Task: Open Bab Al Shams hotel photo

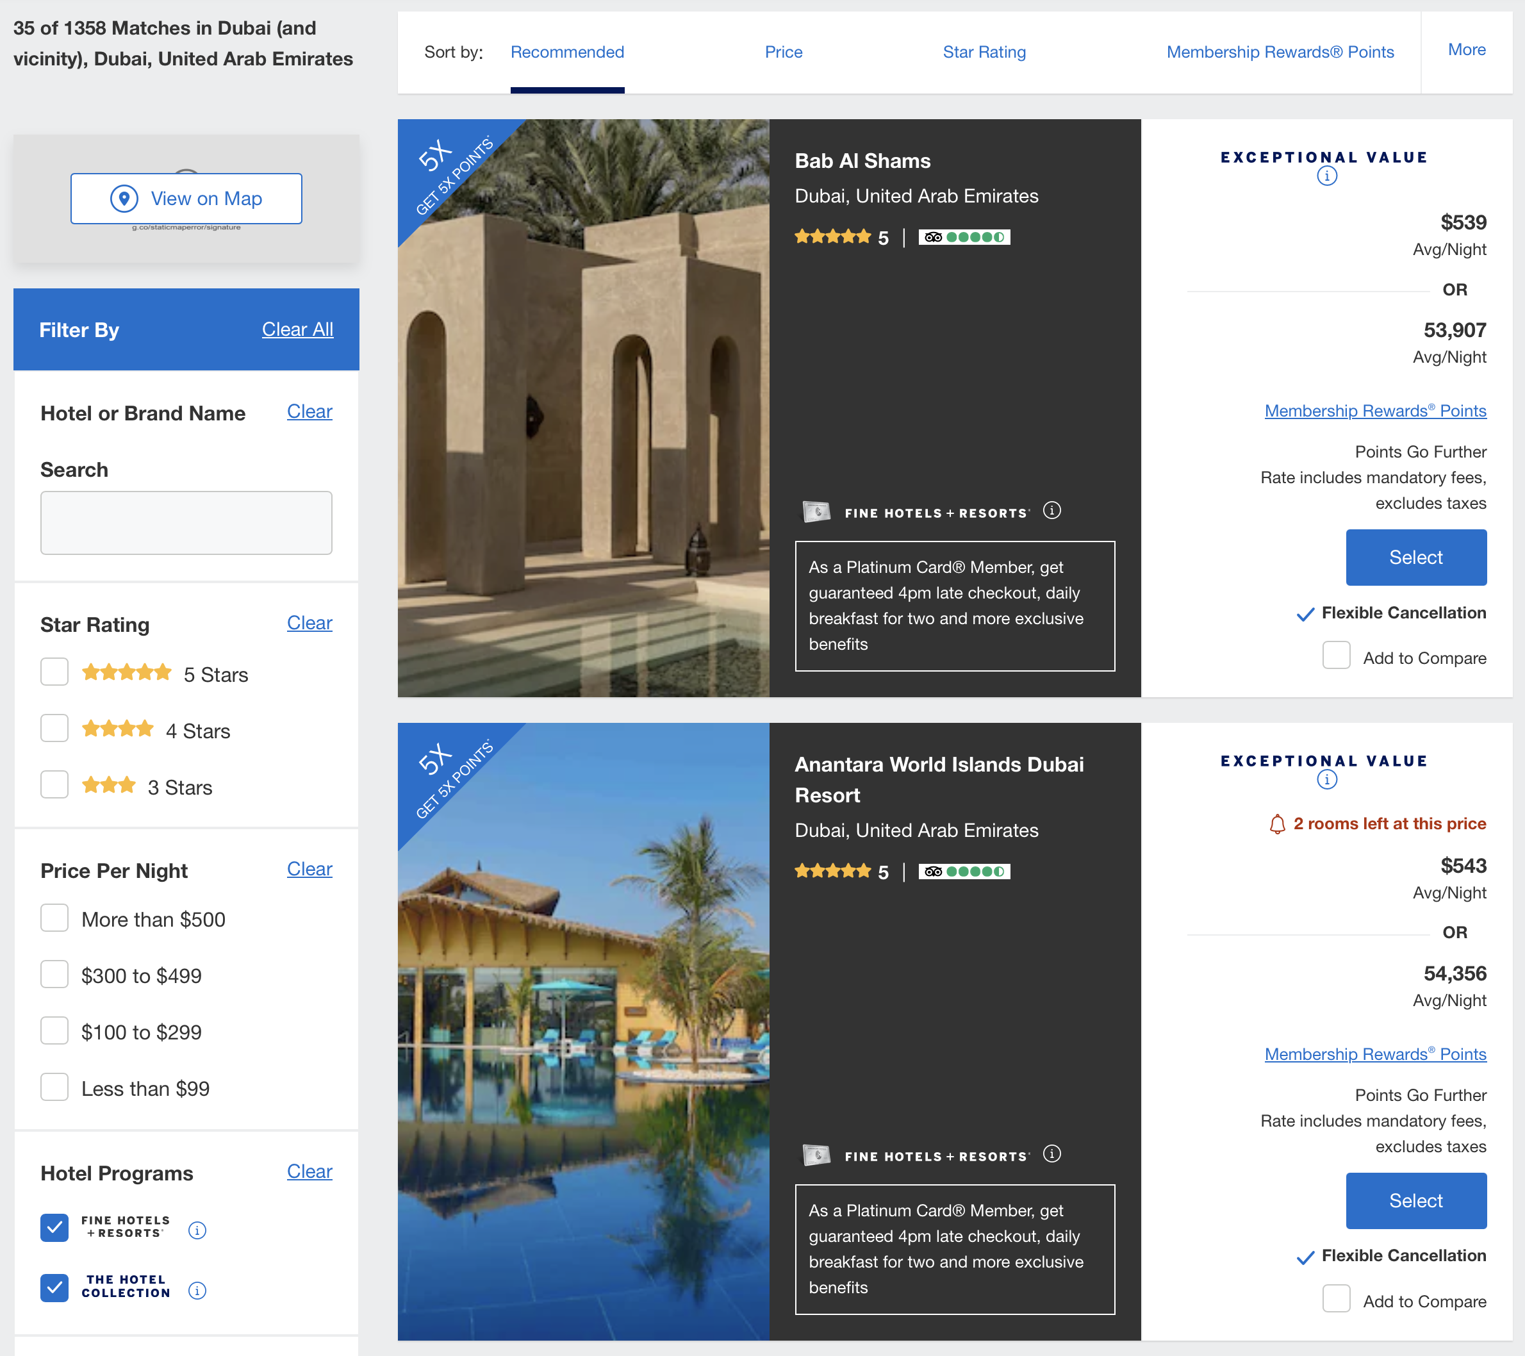Action: [584, 408]
